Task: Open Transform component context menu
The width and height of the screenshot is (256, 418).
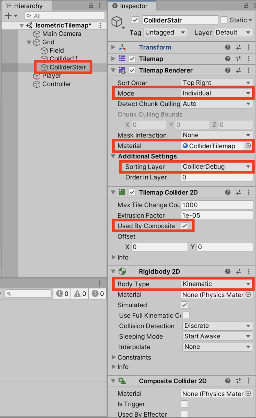Action: 249,47
